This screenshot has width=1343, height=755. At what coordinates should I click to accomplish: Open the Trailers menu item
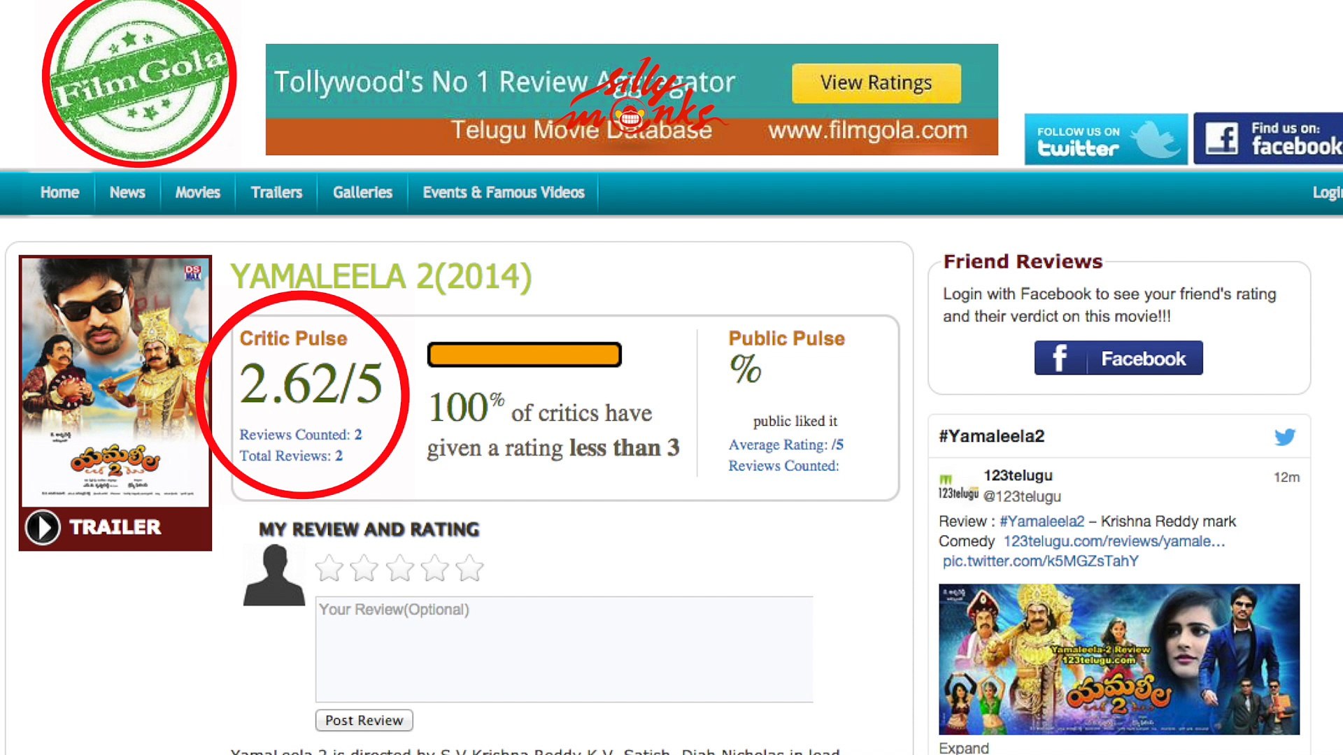click(276, 192)
